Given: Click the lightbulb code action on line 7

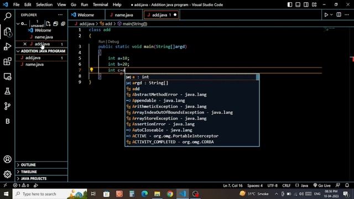Looking at the screenshot, I should tap(91, 70).
